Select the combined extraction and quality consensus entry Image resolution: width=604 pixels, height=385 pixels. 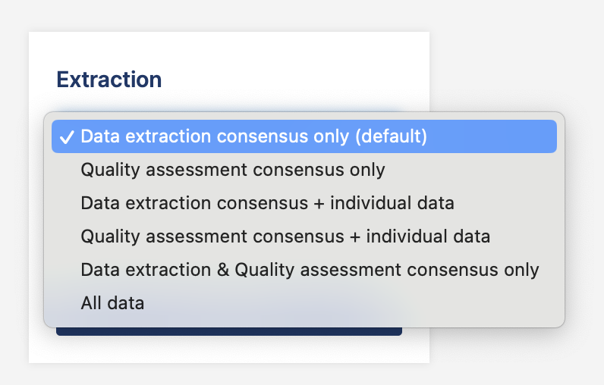[x=310, y=270]
